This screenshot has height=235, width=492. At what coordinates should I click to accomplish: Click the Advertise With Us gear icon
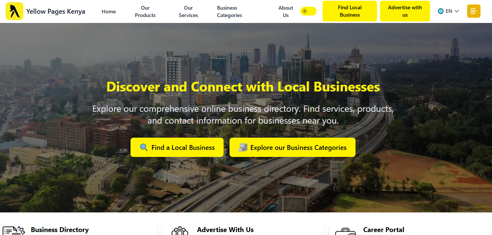click(x=179, y=231)
